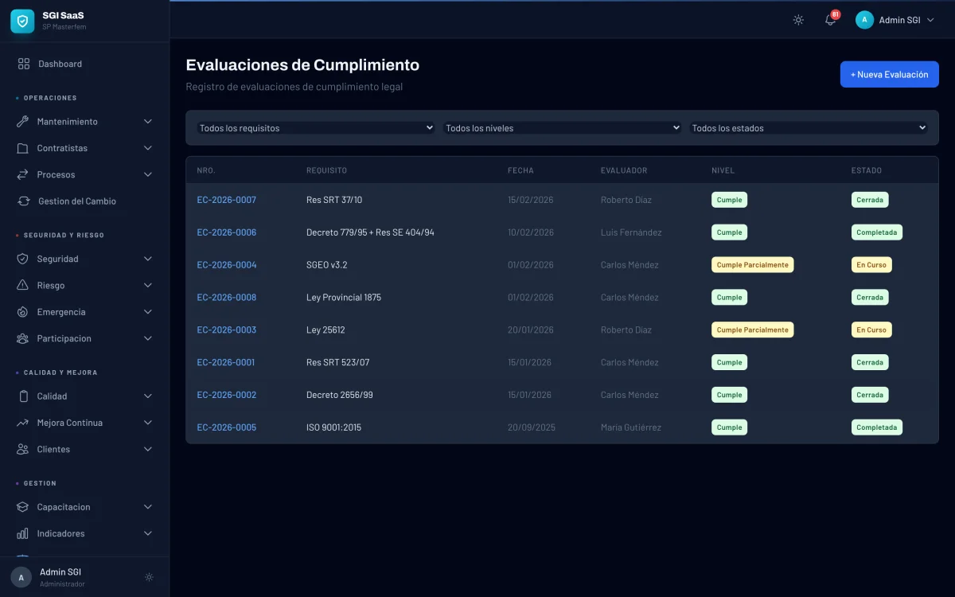Click the notifications bell icon
The image size is (955, 597).
click(829, 20)
